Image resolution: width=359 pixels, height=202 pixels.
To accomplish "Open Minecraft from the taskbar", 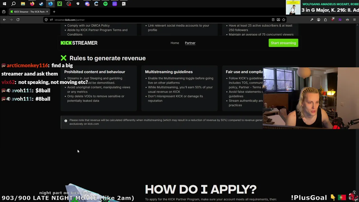I will [x=59, y=4].
